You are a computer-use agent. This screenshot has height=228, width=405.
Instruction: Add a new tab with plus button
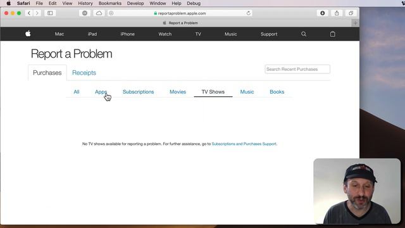pyautogui.click(x=356, y=23)
